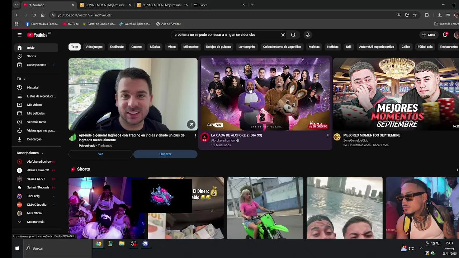Open the Short with the green motorbike
This screenshot has width=459, height=258.
(x=265, y=208)
